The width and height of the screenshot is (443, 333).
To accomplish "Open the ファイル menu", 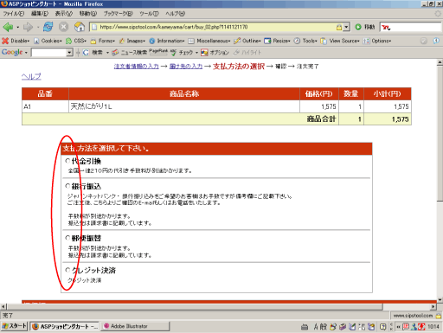I will pos(14,13).
